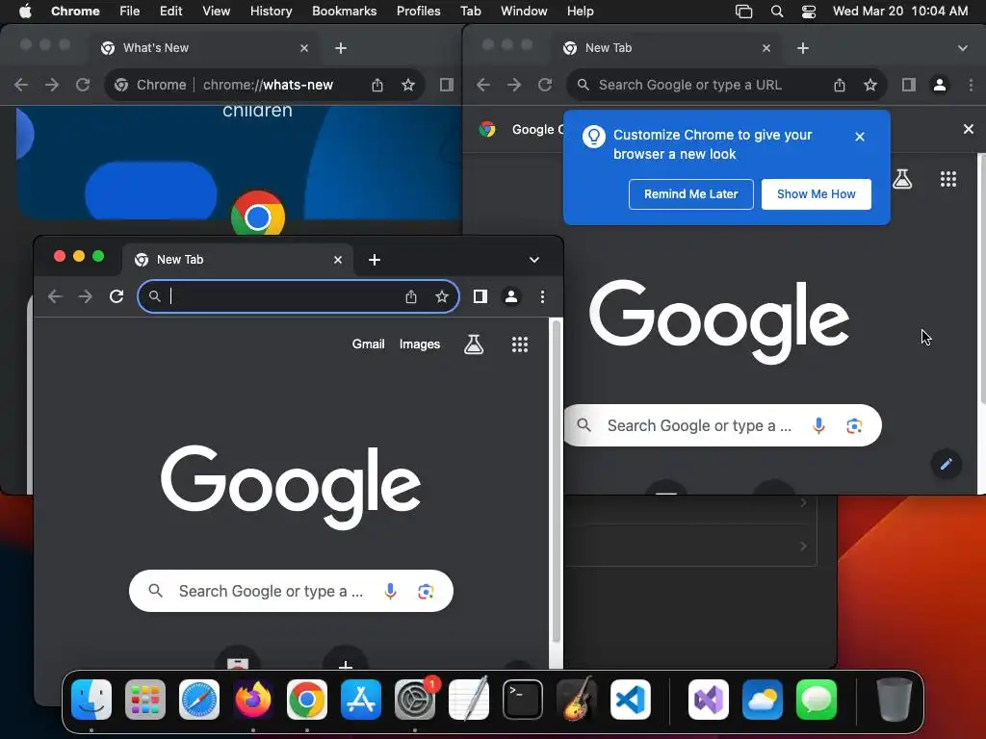Bookmark the What's New page with the star

(408, 85)
